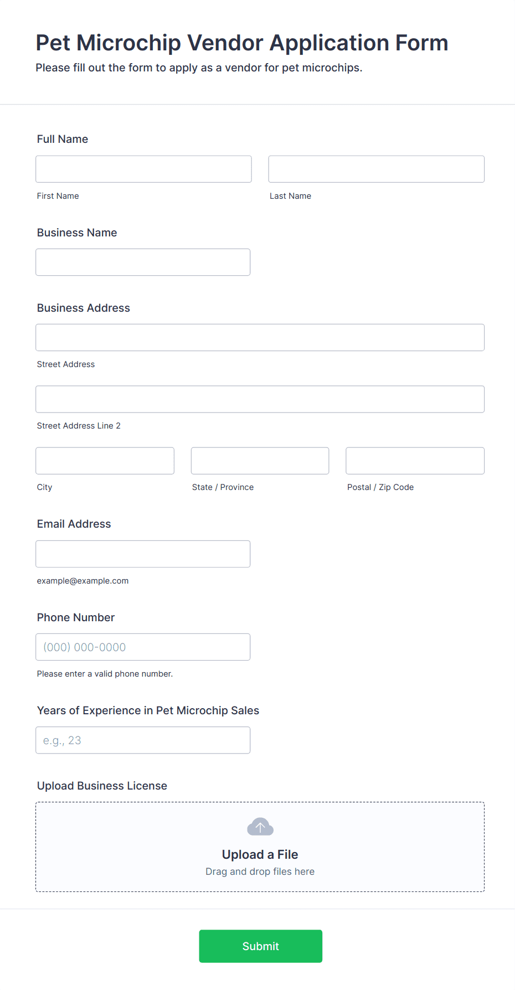515x990 pixels.
Task: Select the Years of Experience input
Action: pos(143,740)
